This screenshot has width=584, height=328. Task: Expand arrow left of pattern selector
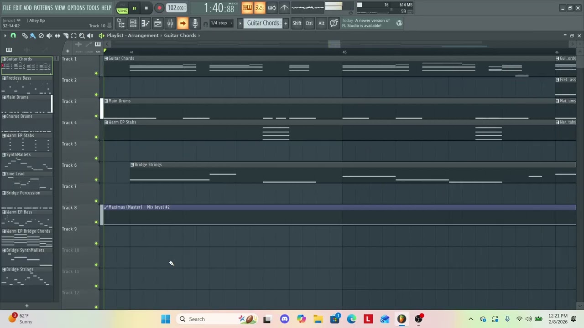(240, 23)
